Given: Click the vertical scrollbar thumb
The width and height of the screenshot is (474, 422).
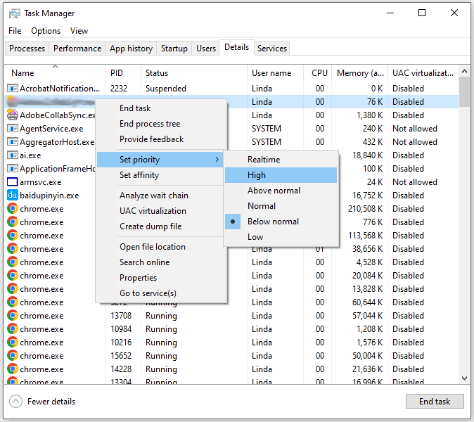Looking at the screenshot, I should click(464, 91).
